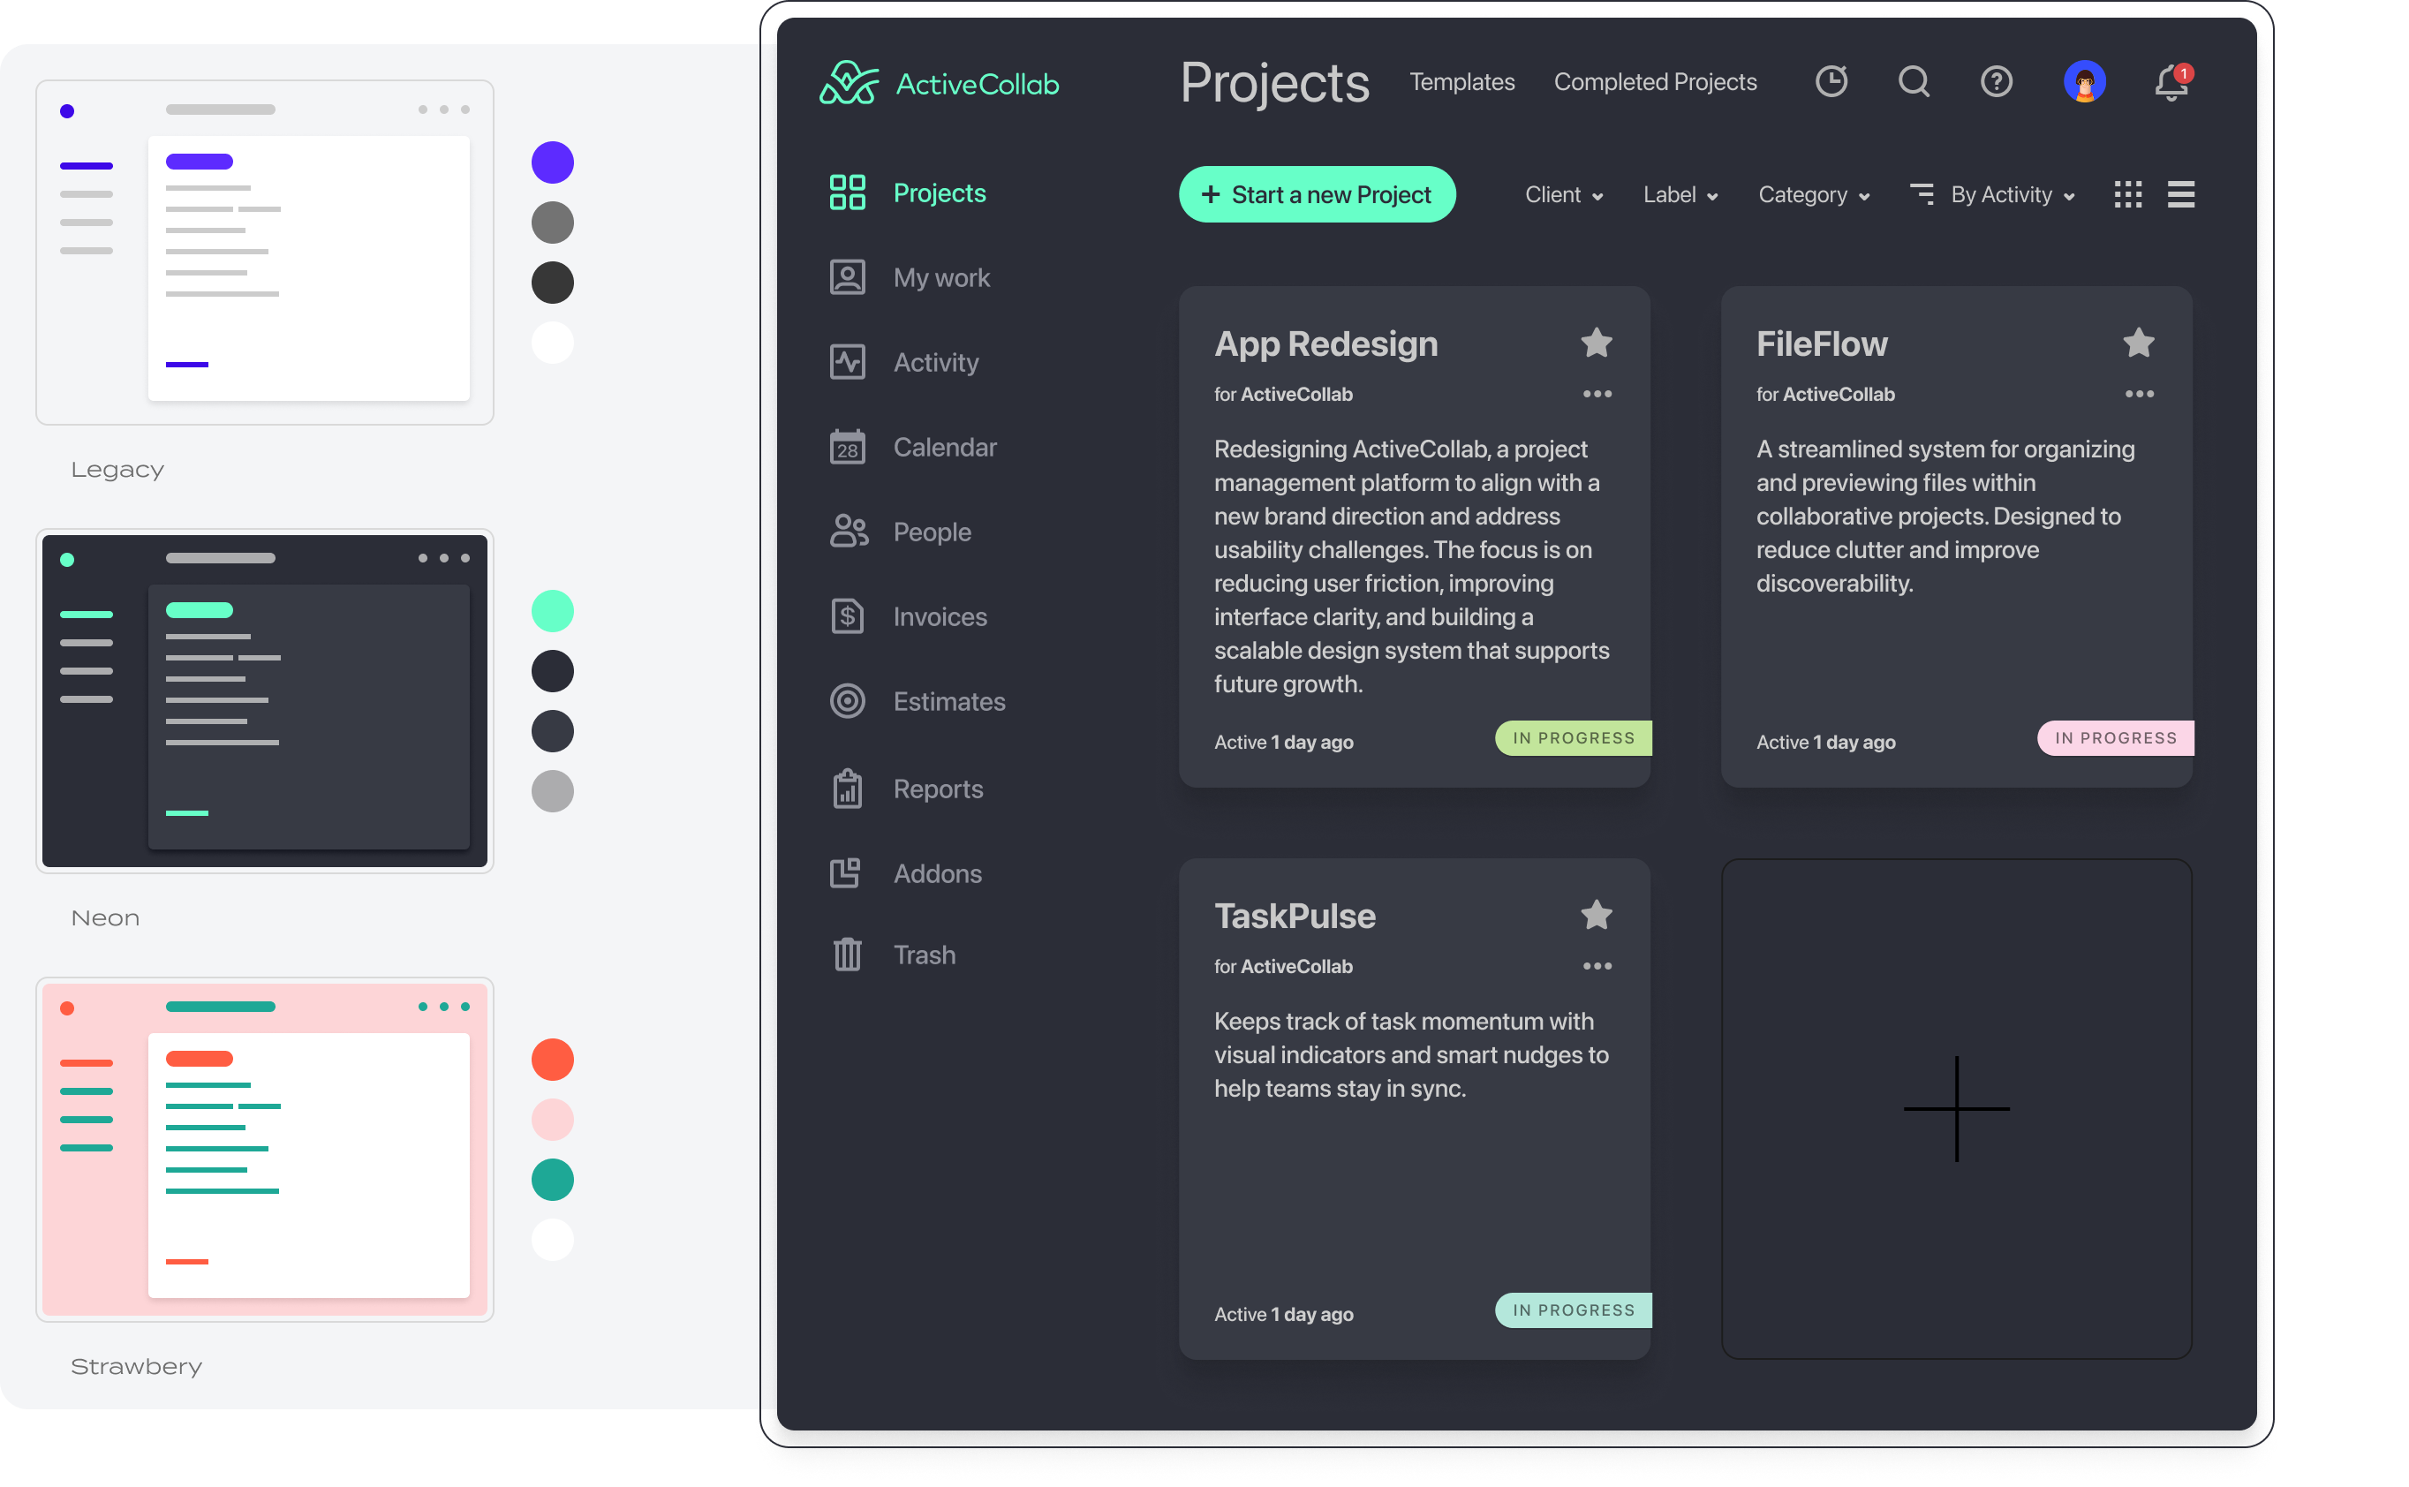Click the Addons menu label

[937, 873]
